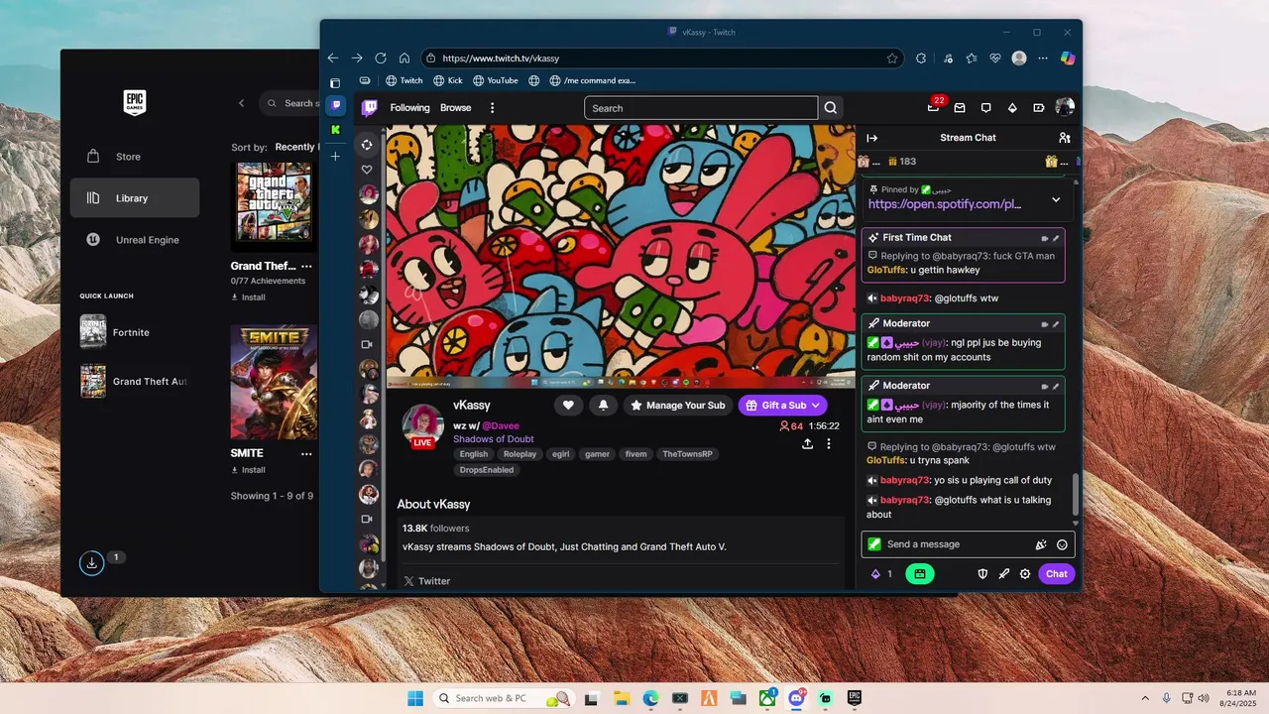The image size is (1269, 714).
Task: Go to the browser home page
Action: coord(404,59)
